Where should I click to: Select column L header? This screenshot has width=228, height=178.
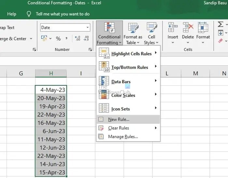coord(167,73)
